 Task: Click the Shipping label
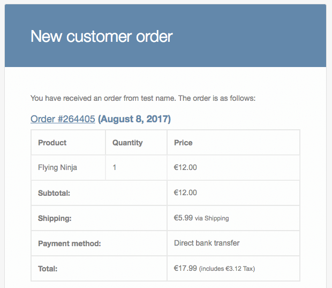55,218
